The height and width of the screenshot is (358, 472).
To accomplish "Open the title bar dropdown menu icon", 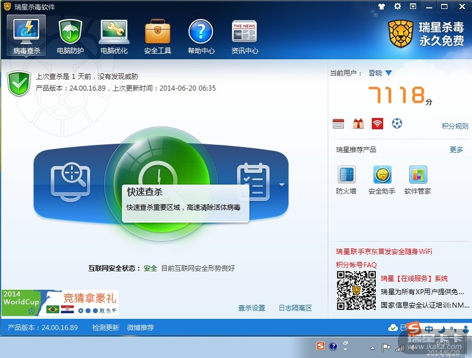I will pyautogui.click(x=413, y=6).
